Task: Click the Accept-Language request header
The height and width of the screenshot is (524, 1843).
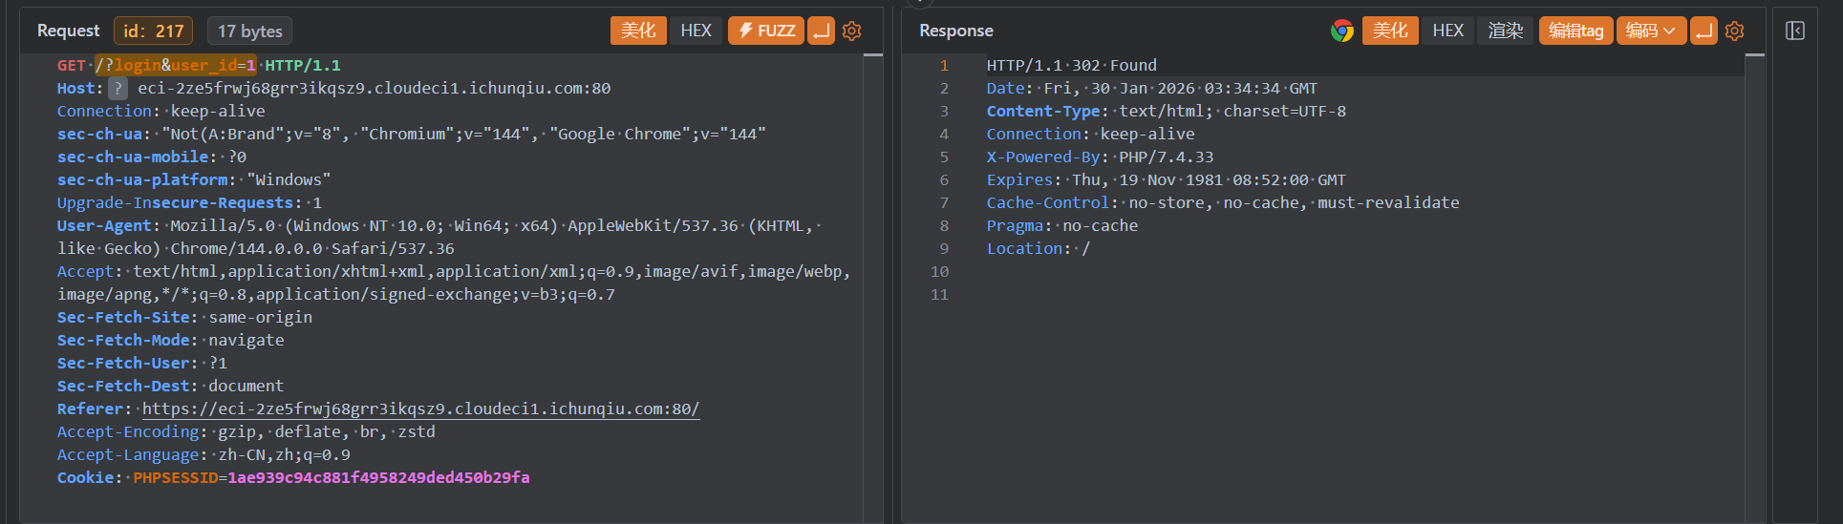Action: [x=204, y=454]
